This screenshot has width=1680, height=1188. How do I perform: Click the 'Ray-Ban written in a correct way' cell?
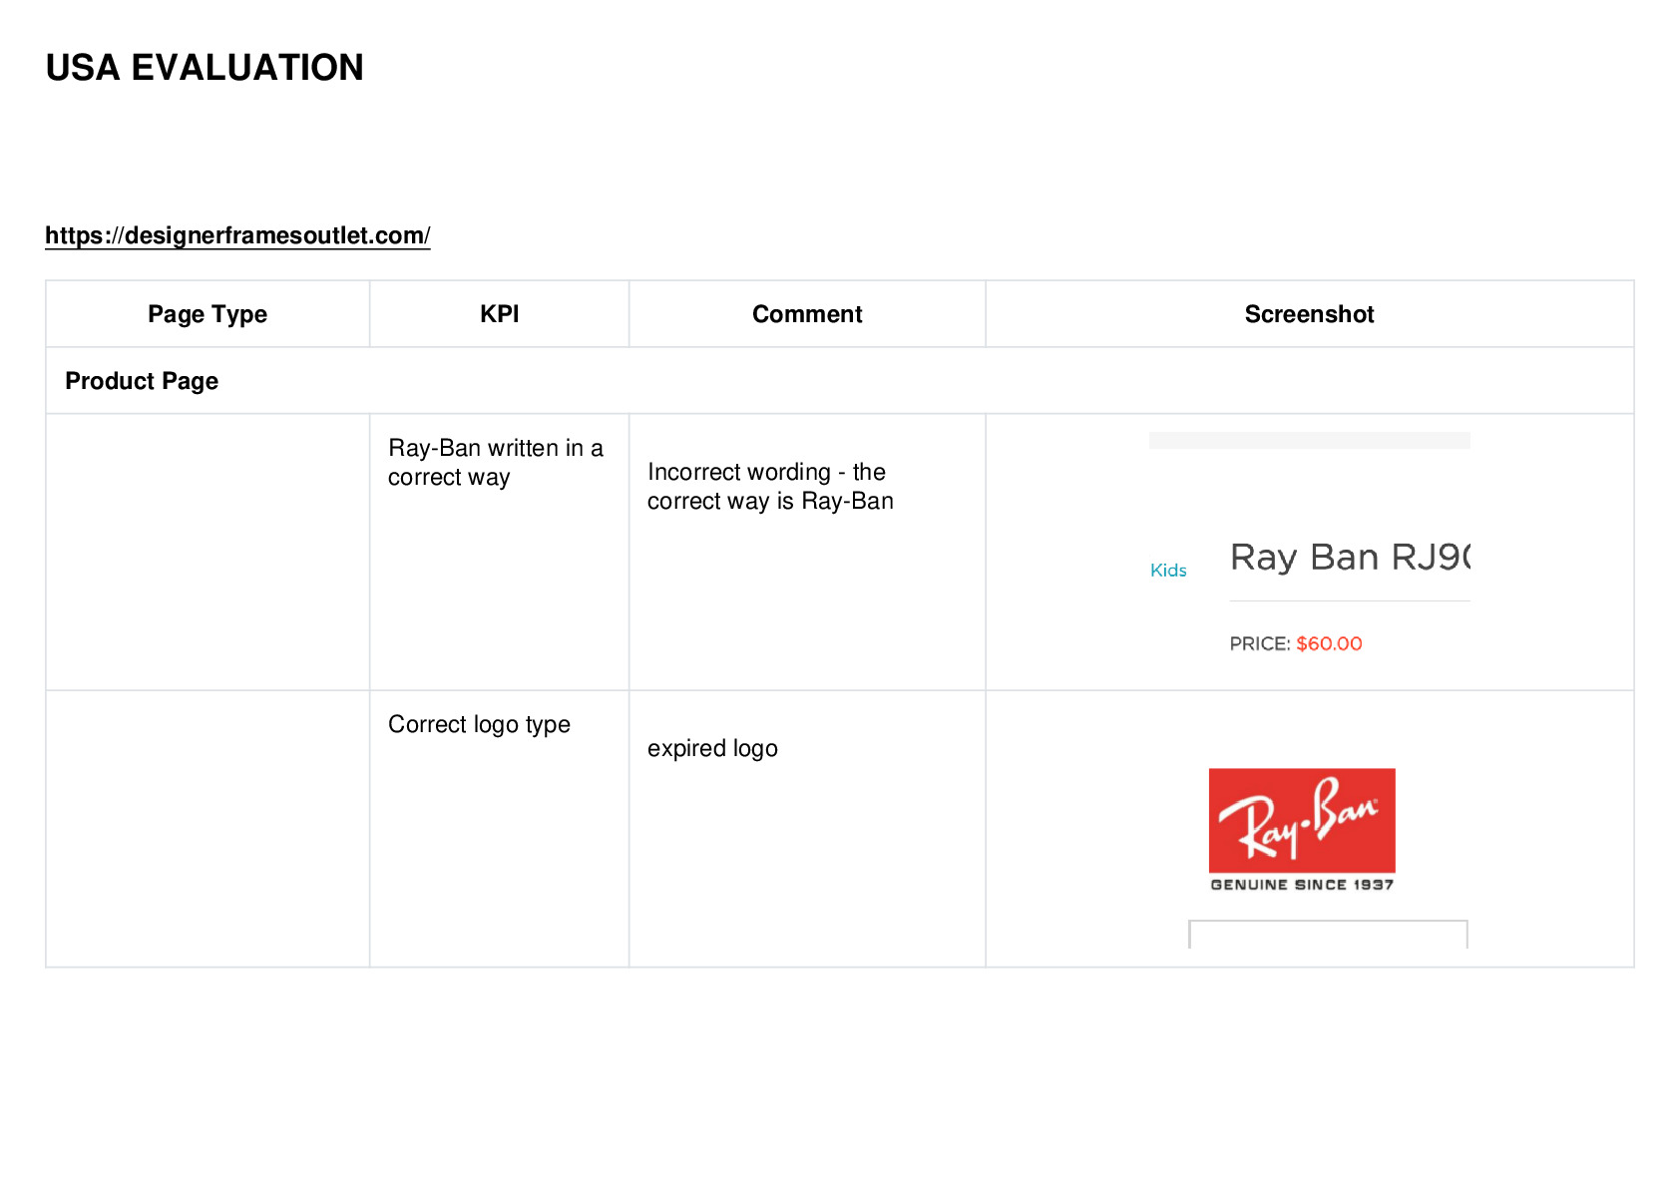click(499, 552)
